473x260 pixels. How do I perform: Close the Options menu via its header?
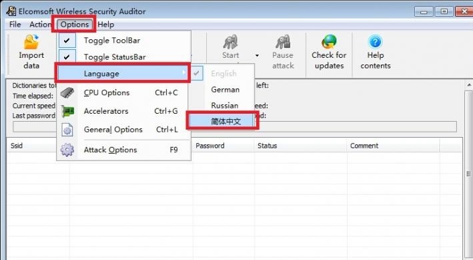click(x=75, y=25)
